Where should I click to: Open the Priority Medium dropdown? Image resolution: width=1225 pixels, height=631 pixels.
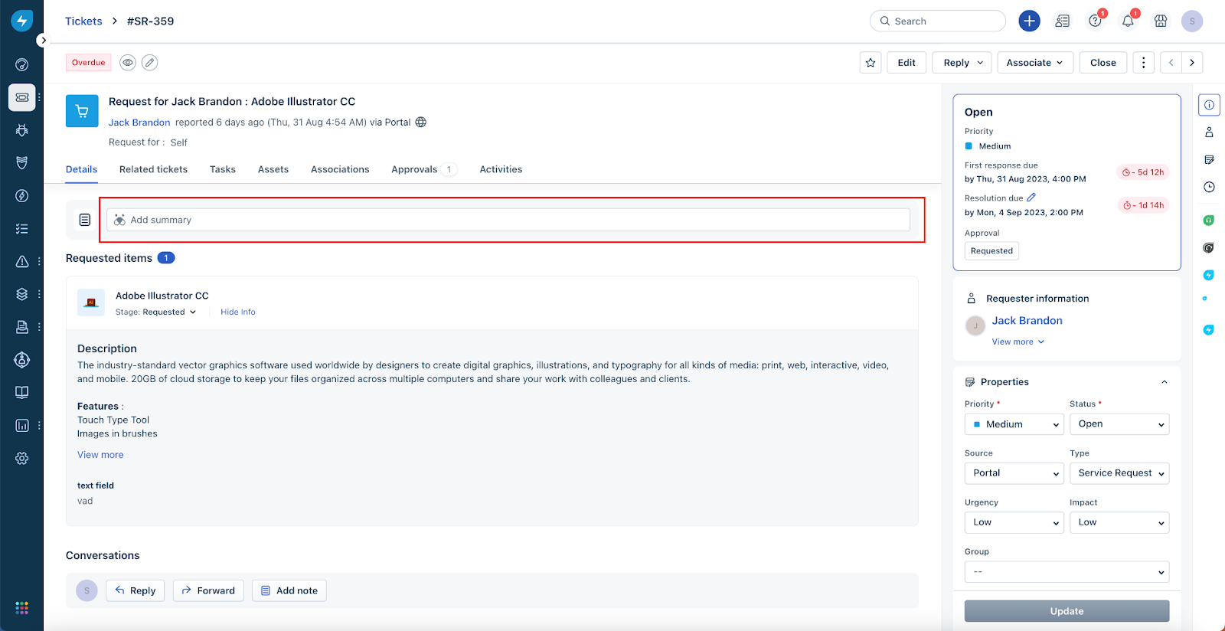coord(1014,424)
